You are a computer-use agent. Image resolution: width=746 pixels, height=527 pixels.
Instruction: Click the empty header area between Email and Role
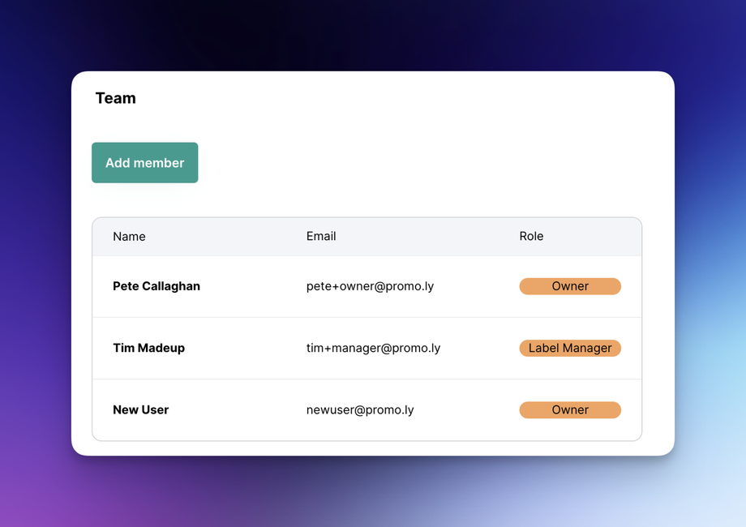point(430,237)
